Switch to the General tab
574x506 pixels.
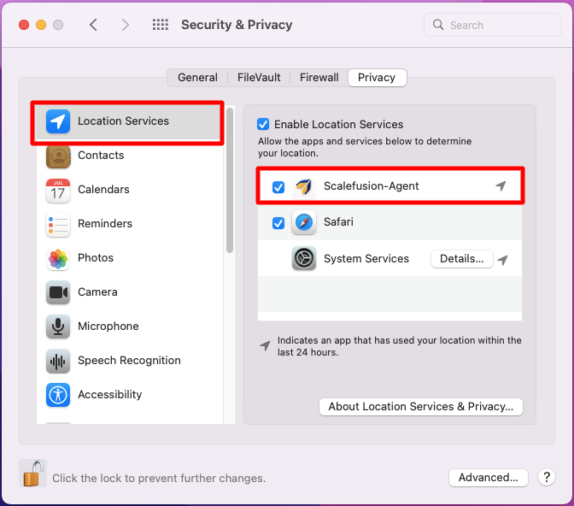(x=197, y=78)
